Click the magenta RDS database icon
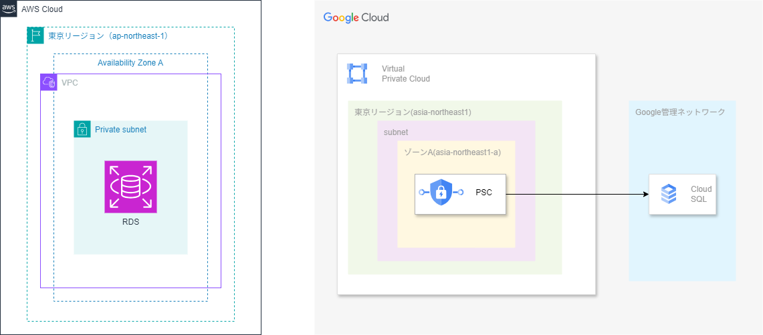763x335 pixels. click(130, 187)
